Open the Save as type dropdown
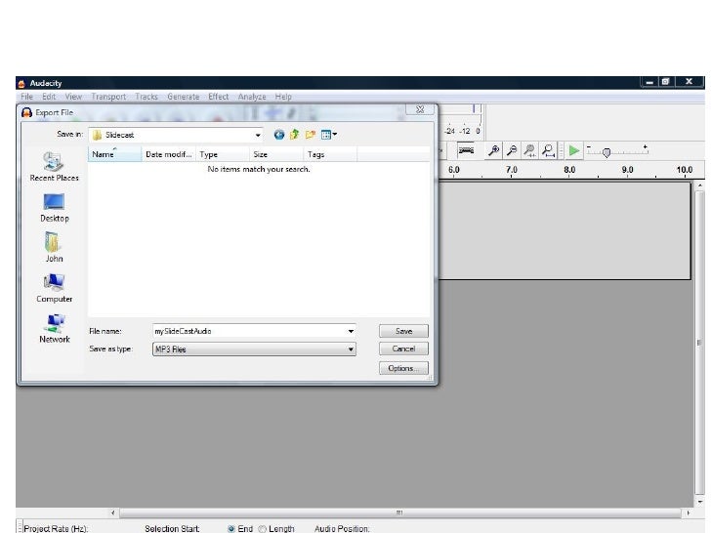Image resolution: width=711 pixels, height=533 pixels. [x=254, y=349]
